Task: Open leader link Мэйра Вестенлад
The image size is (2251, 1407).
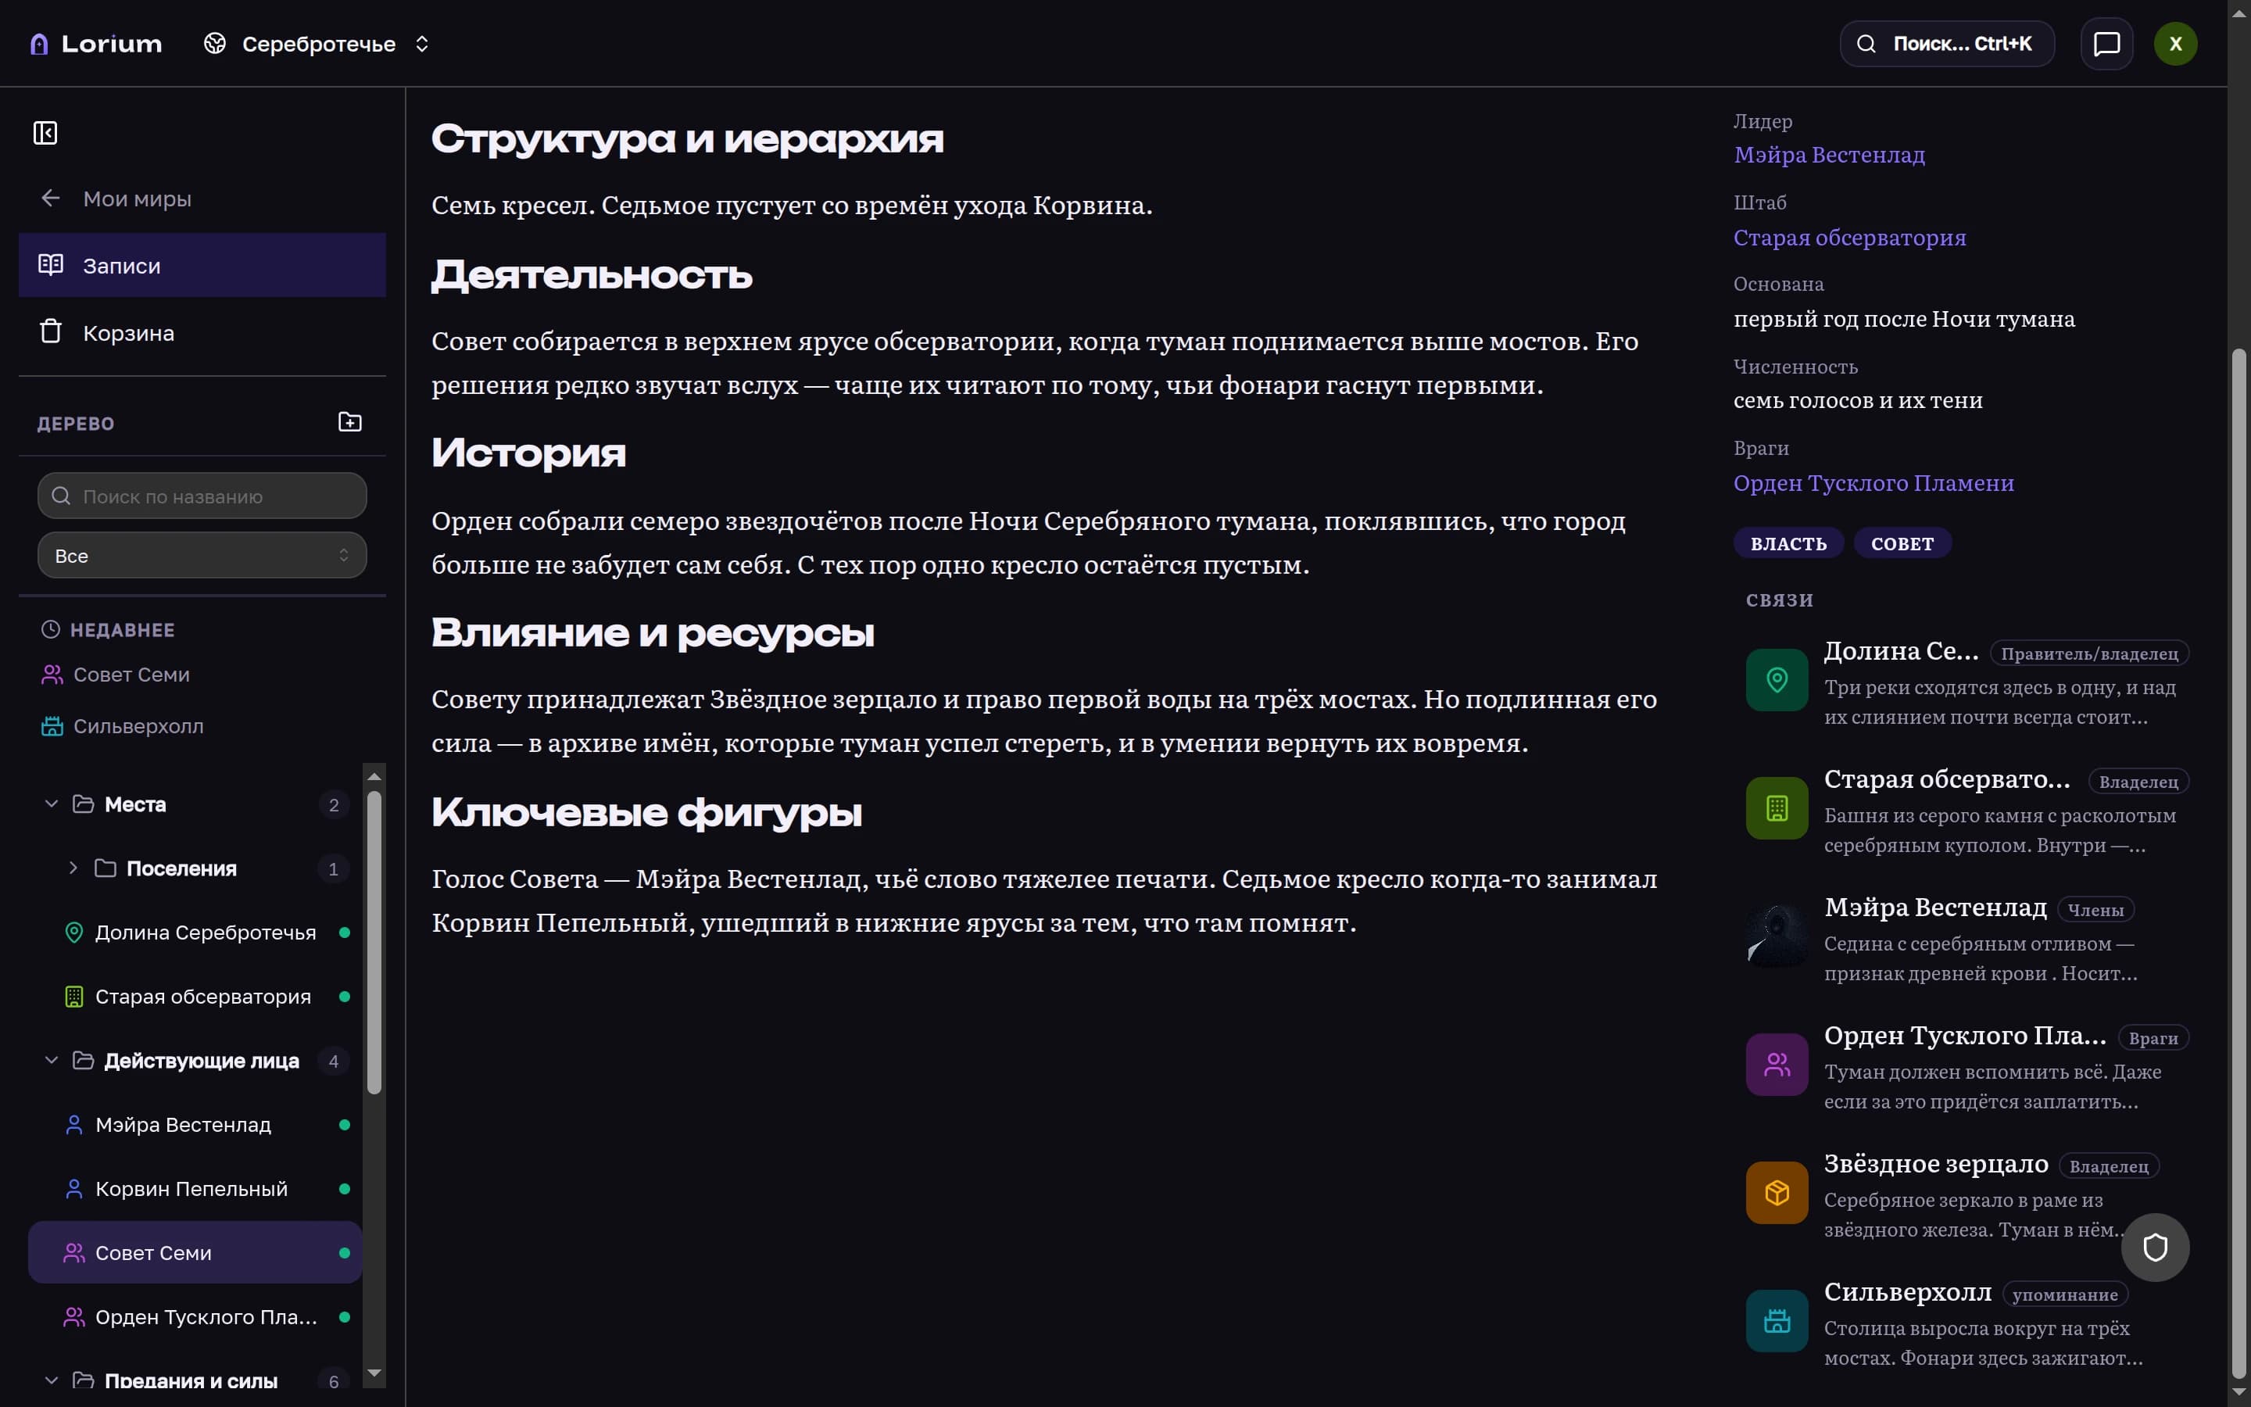Action: coord(1829,155)
